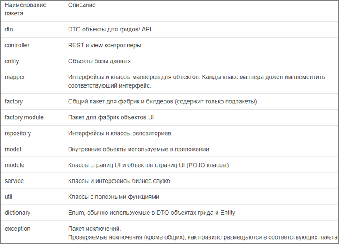Viewport: 339px width, 244px height.
Task: Click the "Описание" column header
Action: (82, 5)
